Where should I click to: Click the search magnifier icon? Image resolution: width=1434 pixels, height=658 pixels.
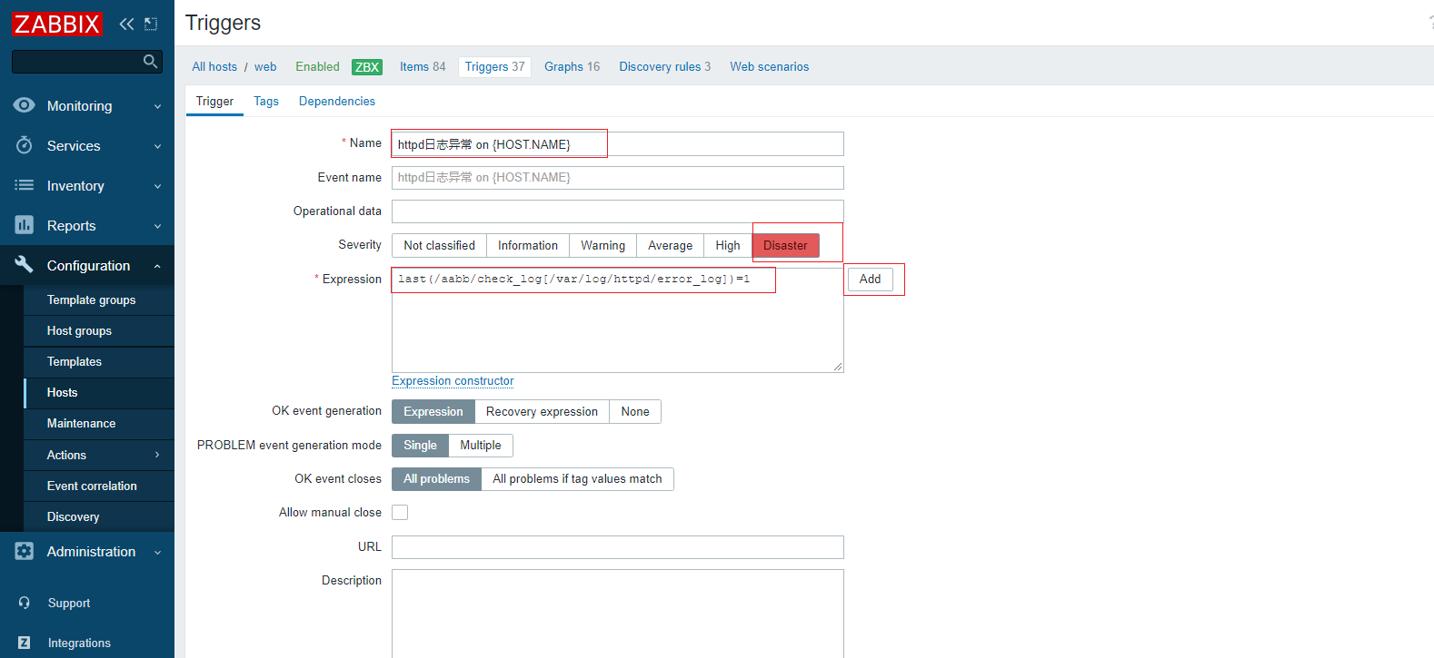tap(151, 61)
